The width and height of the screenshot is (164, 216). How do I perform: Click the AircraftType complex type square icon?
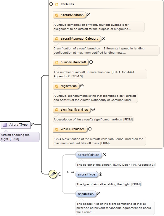tap(5, 125)
